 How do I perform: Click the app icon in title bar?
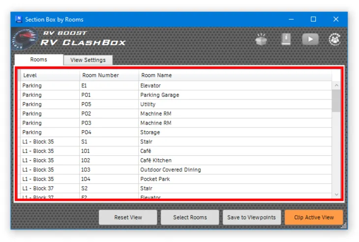click(19, 20)
